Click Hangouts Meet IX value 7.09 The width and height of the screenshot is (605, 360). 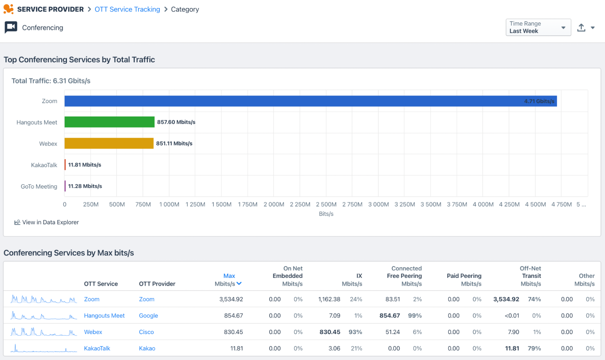[x=334, y=315]
